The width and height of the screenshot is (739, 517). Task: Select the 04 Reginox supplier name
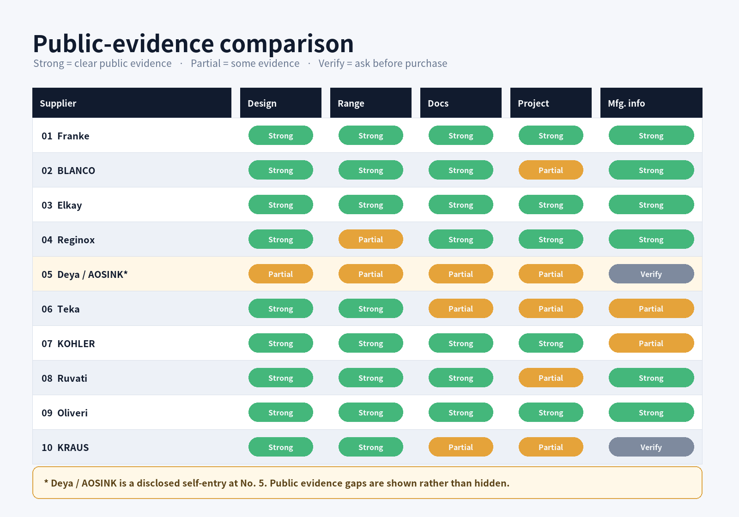[68, 240]
